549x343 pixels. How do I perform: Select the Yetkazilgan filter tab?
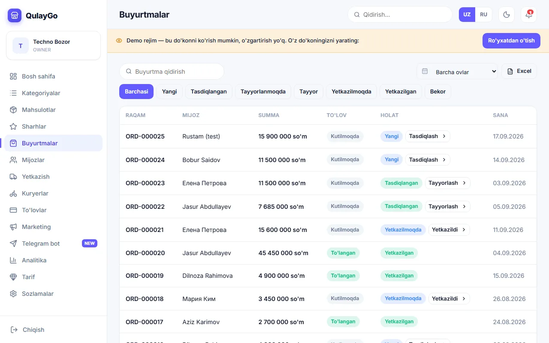click(x=401, y=91)
